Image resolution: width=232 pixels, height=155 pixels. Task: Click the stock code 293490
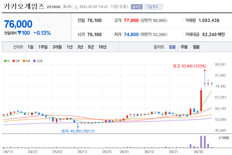click(x=54, y=7)
